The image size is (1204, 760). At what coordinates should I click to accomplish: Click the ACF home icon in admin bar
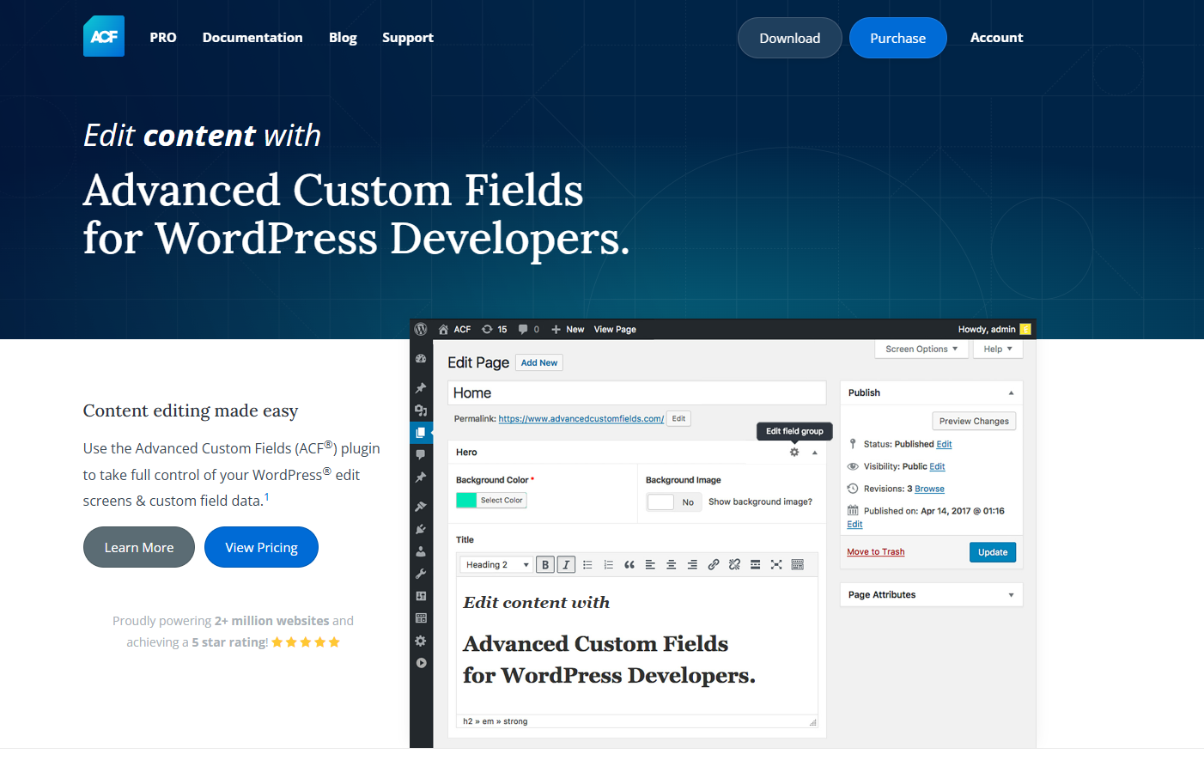454,329
